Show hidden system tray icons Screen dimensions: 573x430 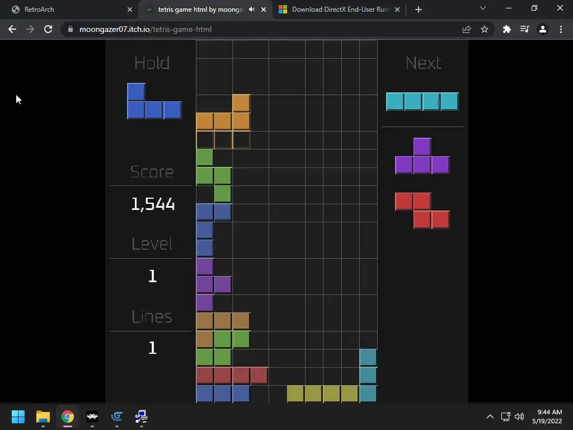pos(490,417)
